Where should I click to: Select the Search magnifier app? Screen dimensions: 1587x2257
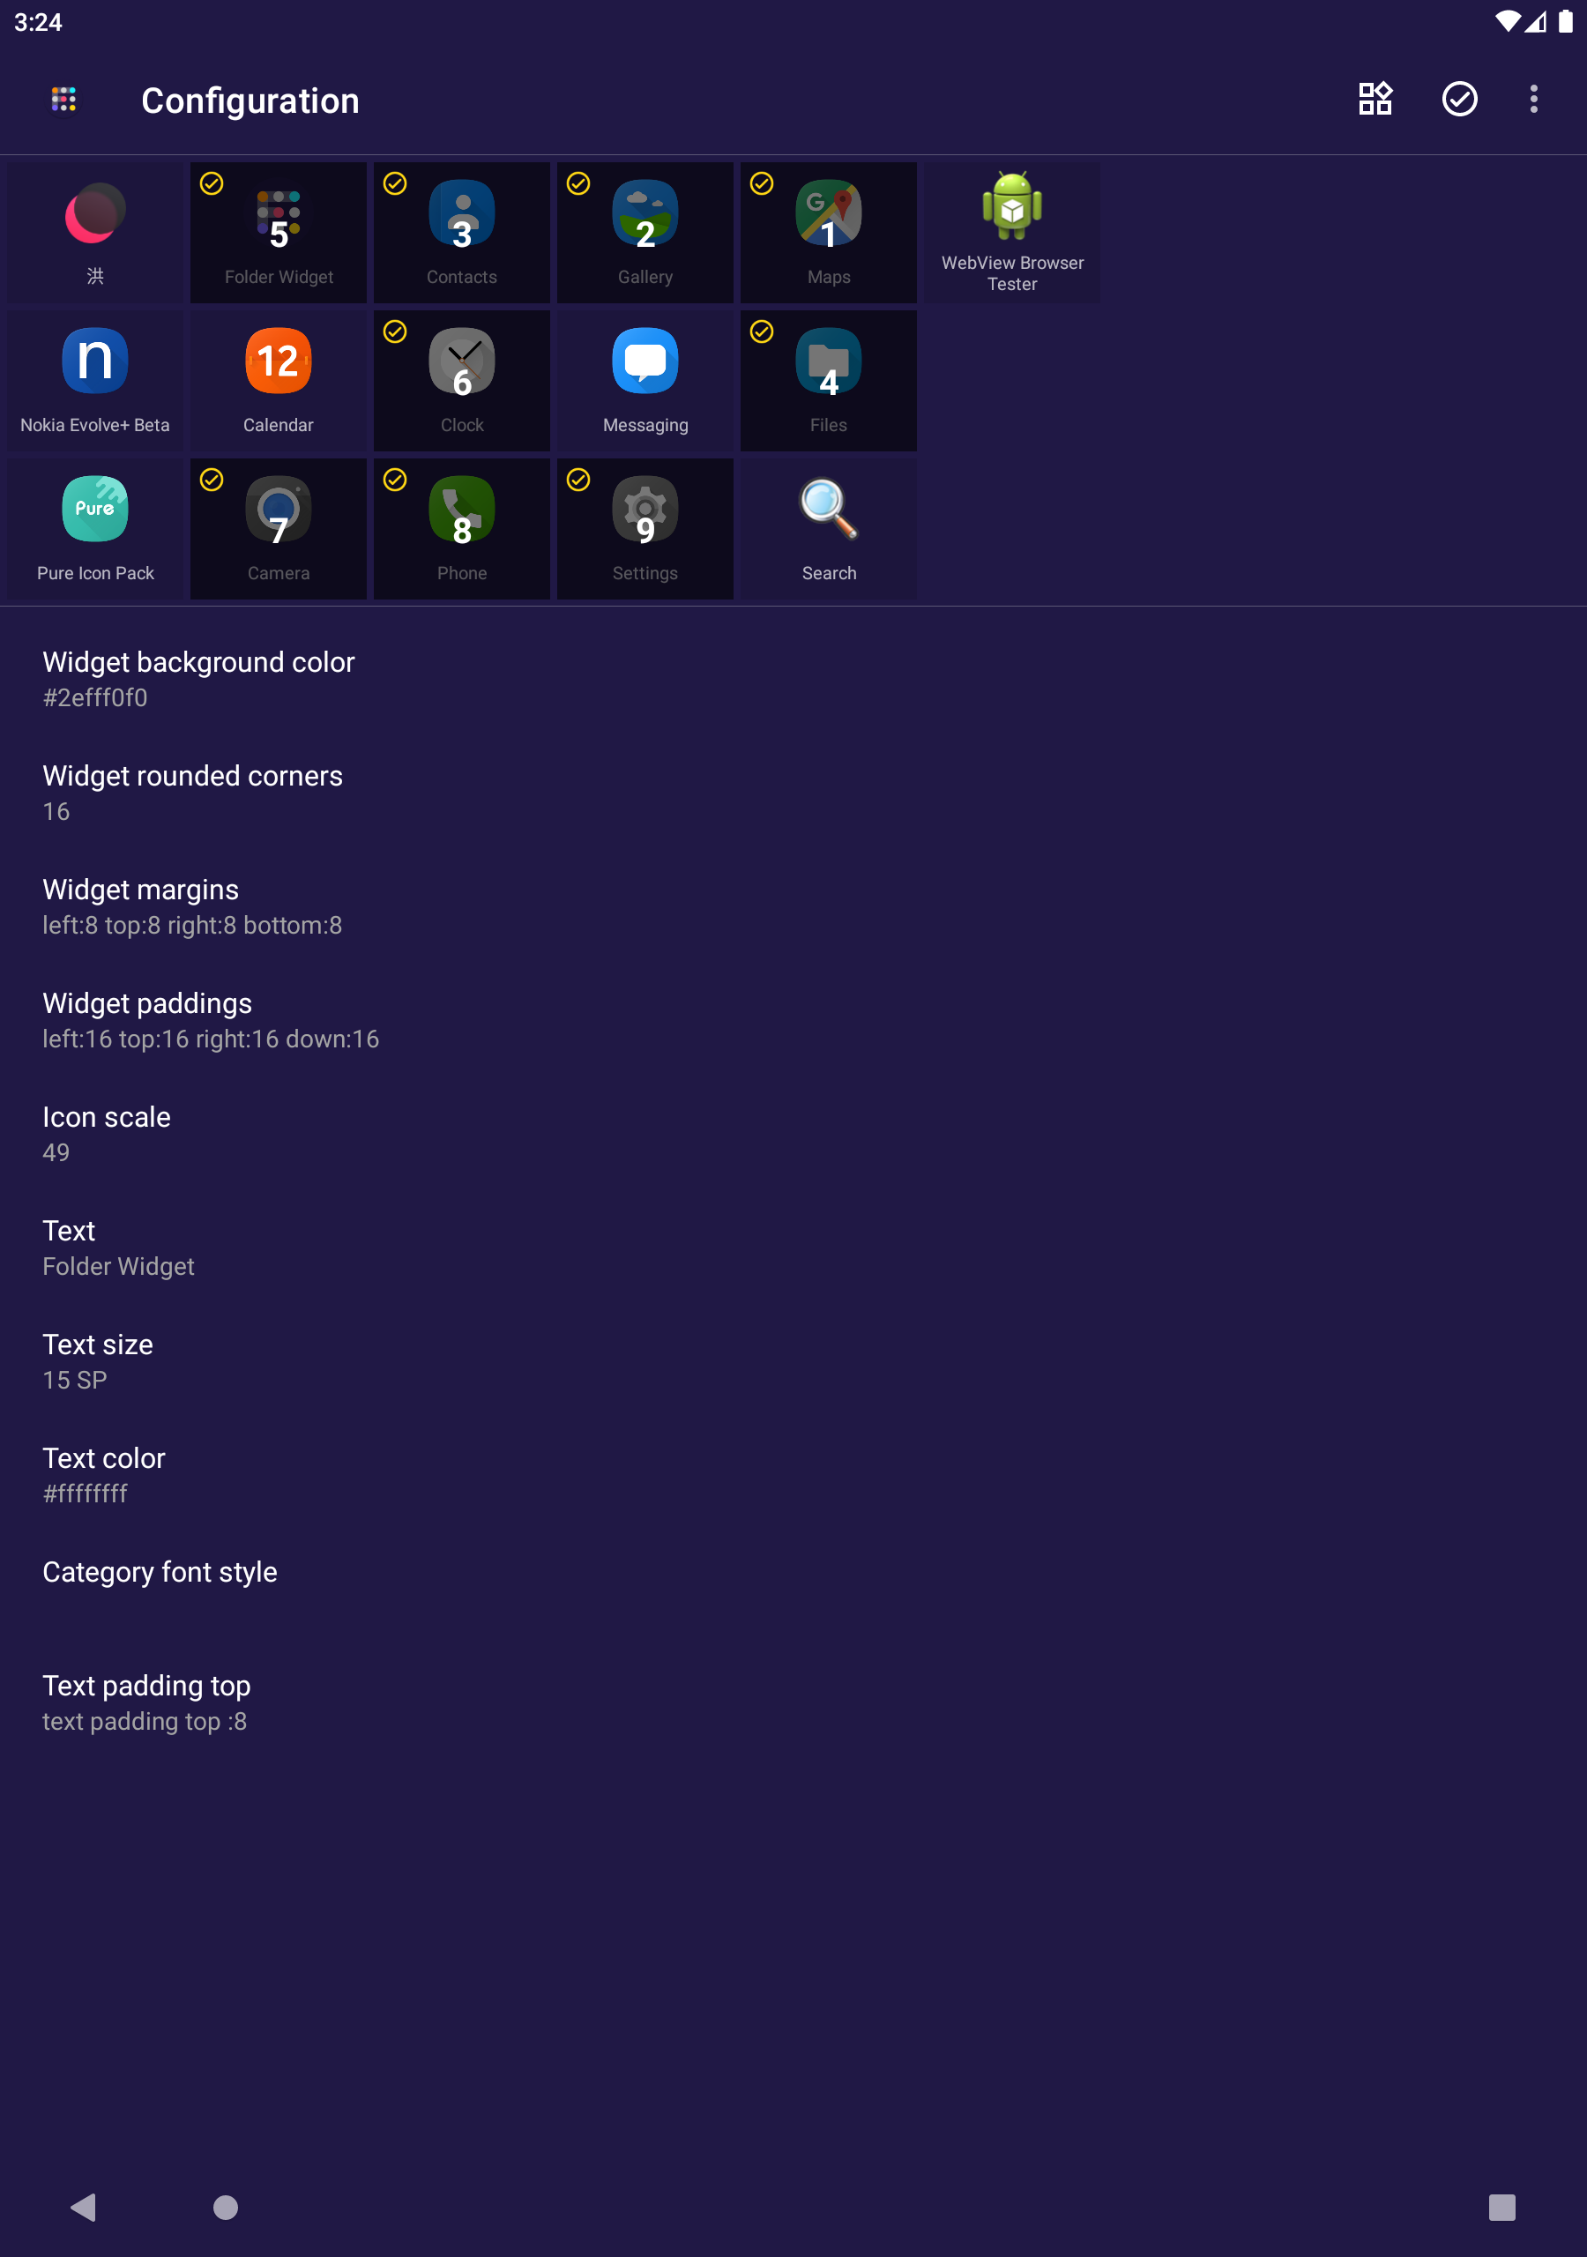tap(829, 529)
